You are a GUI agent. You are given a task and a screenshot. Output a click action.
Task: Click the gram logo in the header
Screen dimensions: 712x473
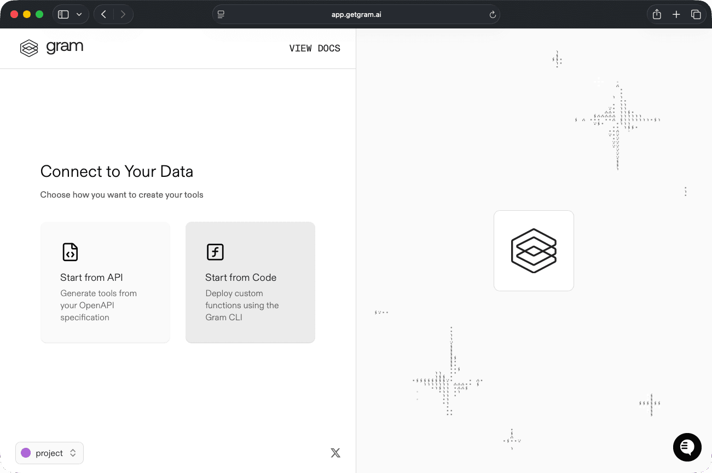tap(51, 48)
